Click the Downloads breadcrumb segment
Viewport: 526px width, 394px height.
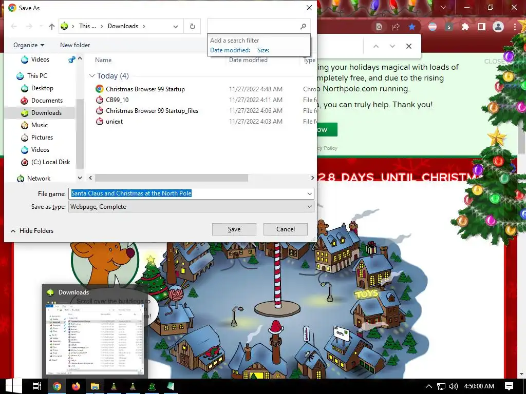tap(123, 26)
